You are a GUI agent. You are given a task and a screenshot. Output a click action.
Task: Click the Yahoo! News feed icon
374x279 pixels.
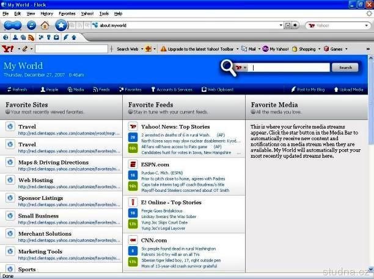133,127
